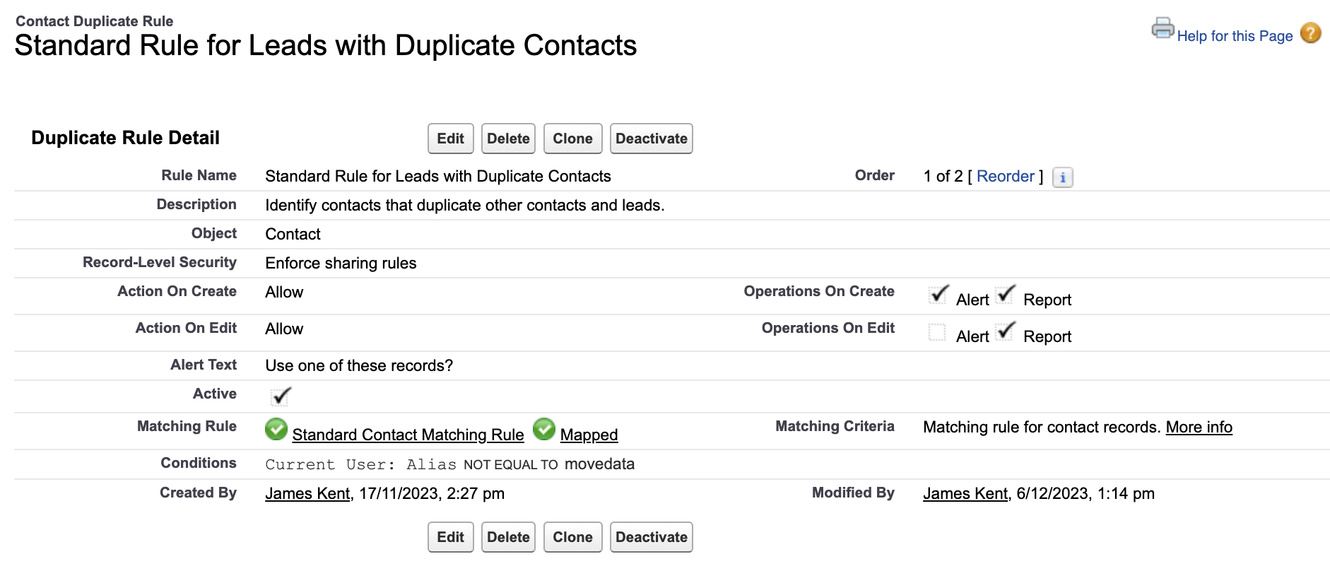Click the bottom Clone button
This screenshot has width=1330, height=571.
572,537
